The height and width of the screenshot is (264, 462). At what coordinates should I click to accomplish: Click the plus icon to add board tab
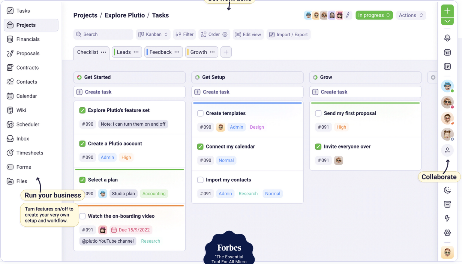[226, 52]
